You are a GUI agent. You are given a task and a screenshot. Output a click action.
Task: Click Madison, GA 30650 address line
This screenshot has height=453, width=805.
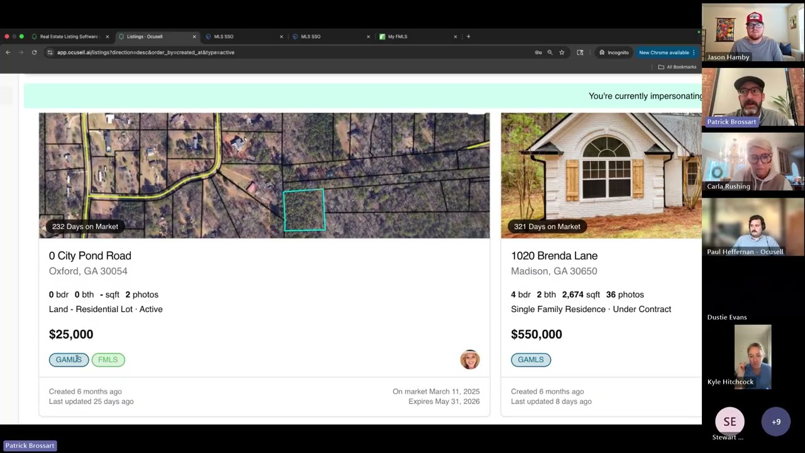pos(554,271)
